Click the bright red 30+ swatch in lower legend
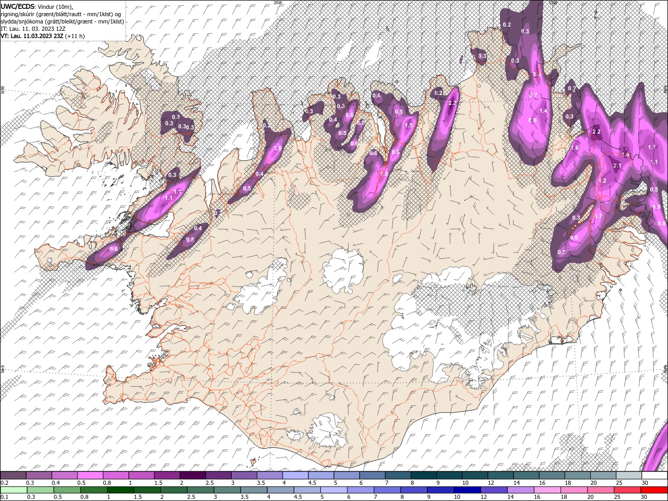This screenshot has height=501, width=668. tap(653, 490)
